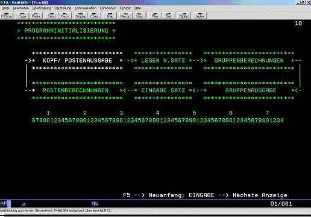Click the Clipbrd toolbar icon
The image size is (311, 217).
coord(184,16)
